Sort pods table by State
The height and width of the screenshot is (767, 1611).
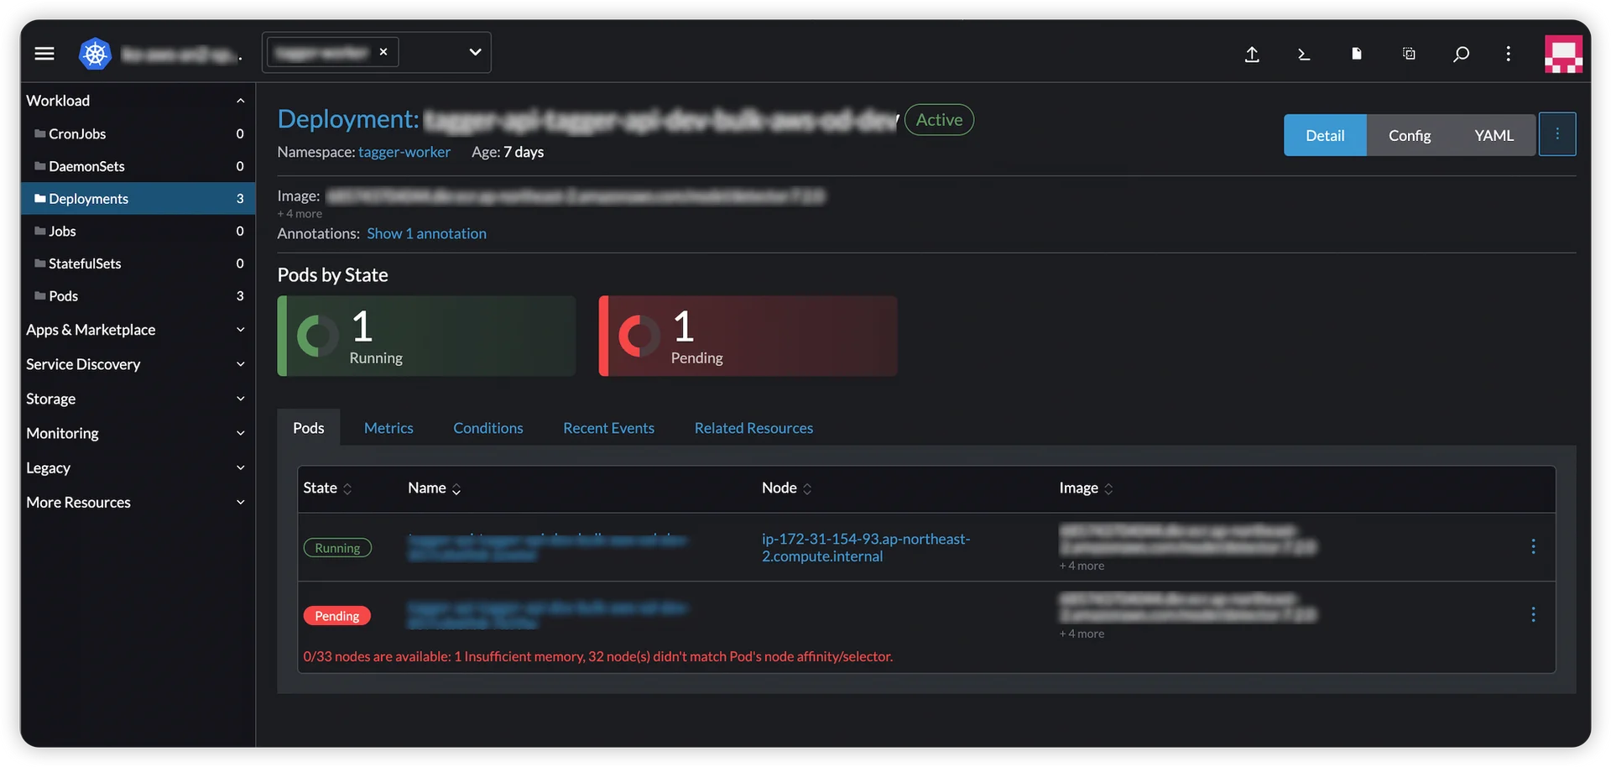(327, 488)
